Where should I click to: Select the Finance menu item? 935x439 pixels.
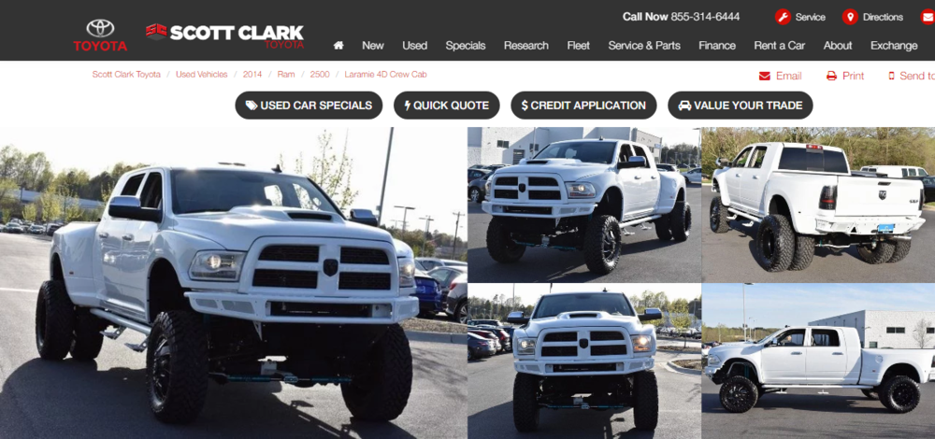pyautogui.click(x=717, y=45)
